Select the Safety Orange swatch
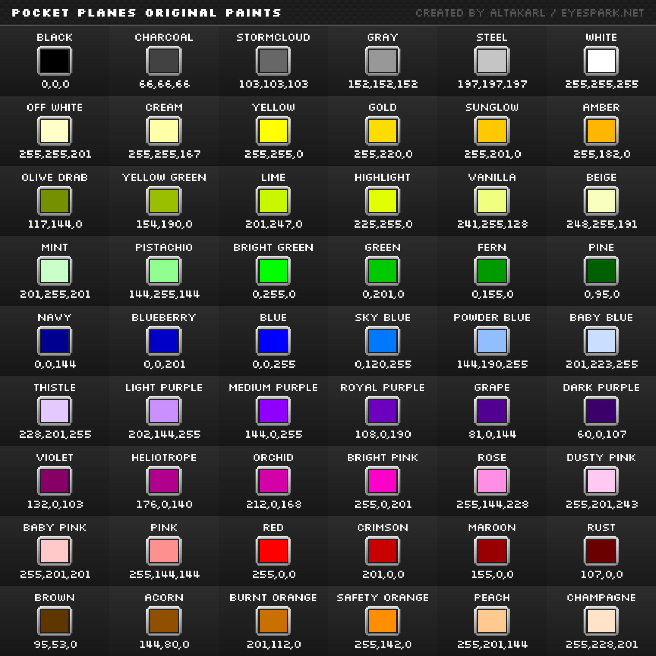This screenshot has height=656, width=656. (x=382, y=622)
